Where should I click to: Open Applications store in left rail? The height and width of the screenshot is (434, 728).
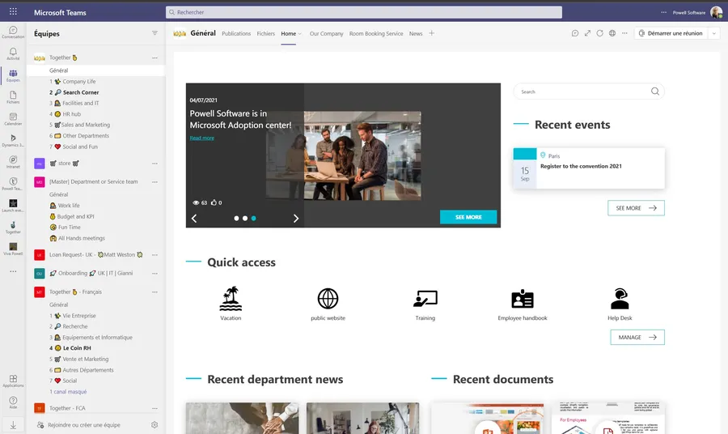[x=13, y=381]
